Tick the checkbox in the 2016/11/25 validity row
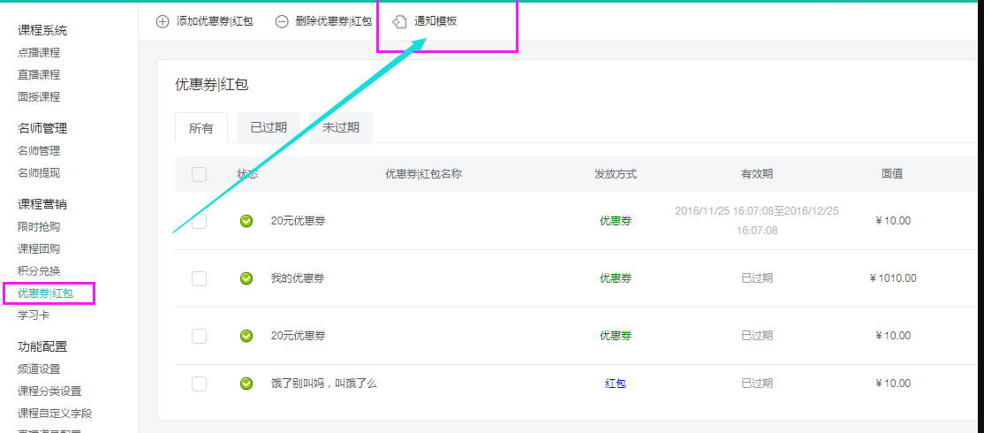984x433 pixels. click(199, 221)
